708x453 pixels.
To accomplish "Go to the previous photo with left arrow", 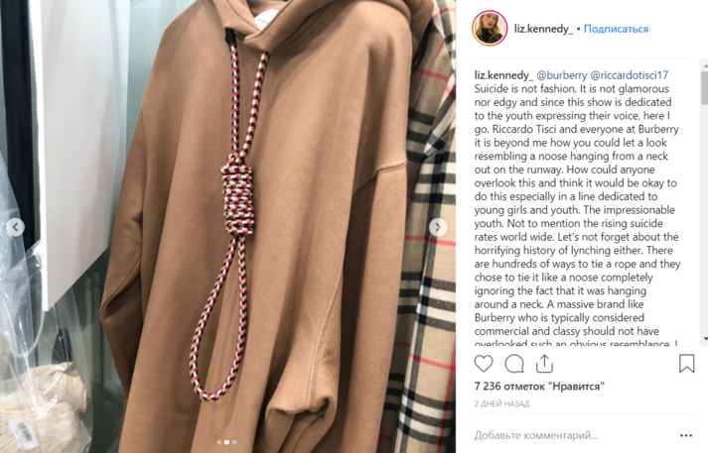I will click(x=15, y=227).
